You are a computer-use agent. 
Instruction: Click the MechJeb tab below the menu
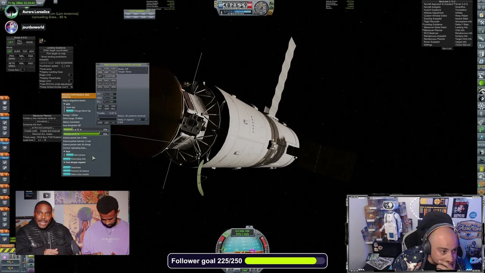tap(447, 49)
